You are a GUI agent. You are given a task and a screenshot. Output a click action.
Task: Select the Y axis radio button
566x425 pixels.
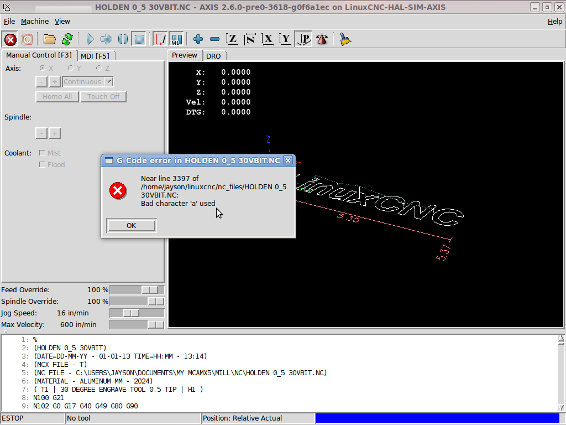click(x=71, y=68)
